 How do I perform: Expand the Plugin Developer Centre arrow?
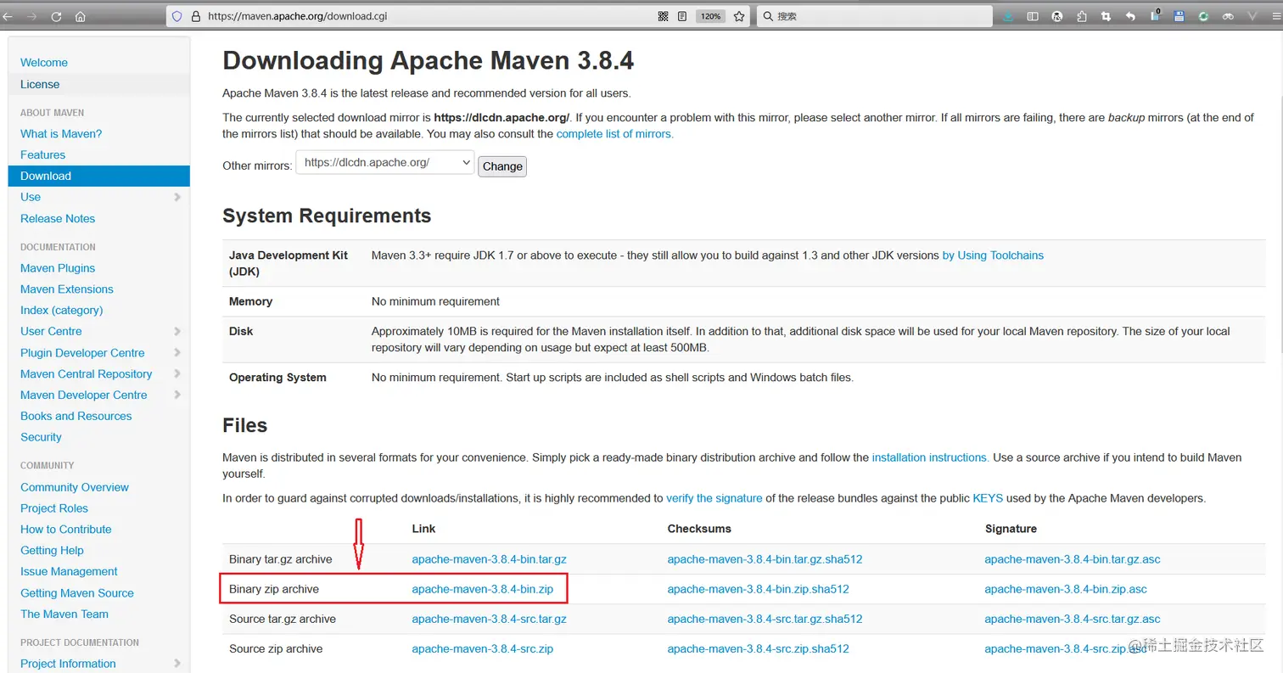click(177, 352)
